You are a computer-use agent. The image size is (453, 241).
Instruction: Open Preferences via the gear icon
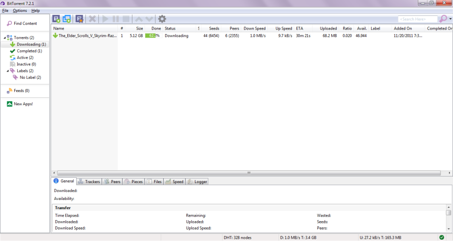click(162, 19)
